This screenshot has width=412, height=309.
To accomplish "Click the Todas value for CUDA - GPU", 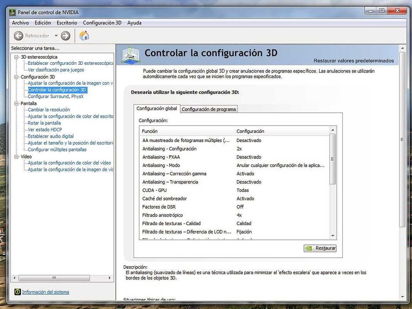I will pos(242,190).
